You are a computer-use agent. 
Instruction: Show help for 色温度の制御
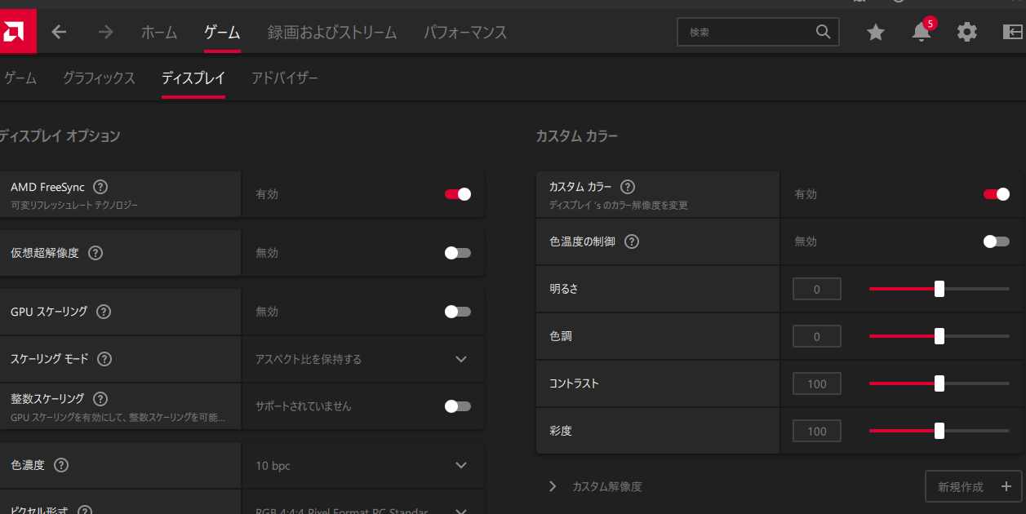pyautogui.click(x=632, y=241)
